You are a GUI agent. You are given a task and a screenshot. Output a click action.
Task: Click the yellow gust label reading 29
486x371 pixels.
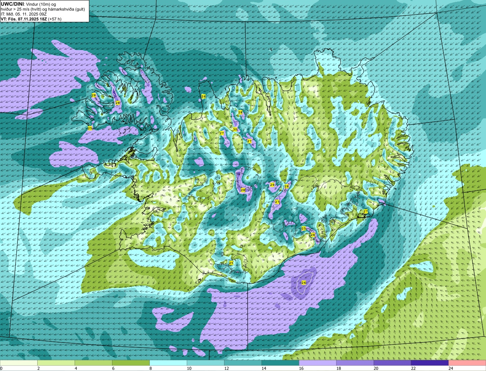coord(272,185)
